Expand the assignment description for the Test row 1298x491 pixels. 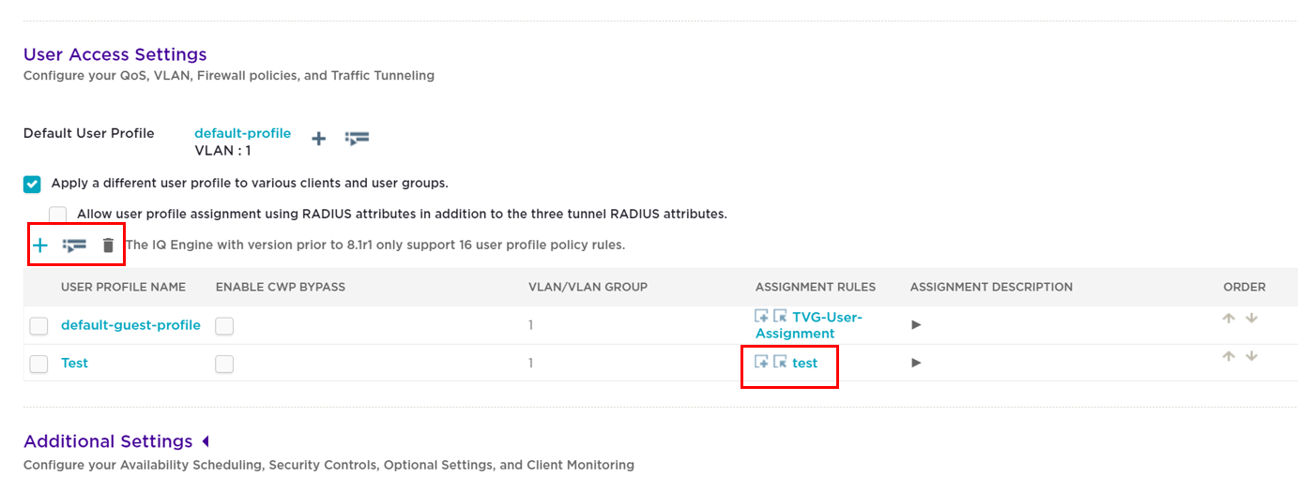917,363
